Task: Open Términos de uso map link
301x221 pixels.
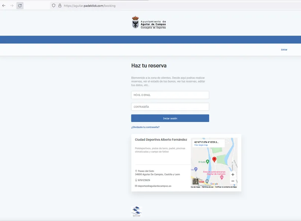Action: pos(208,187)
